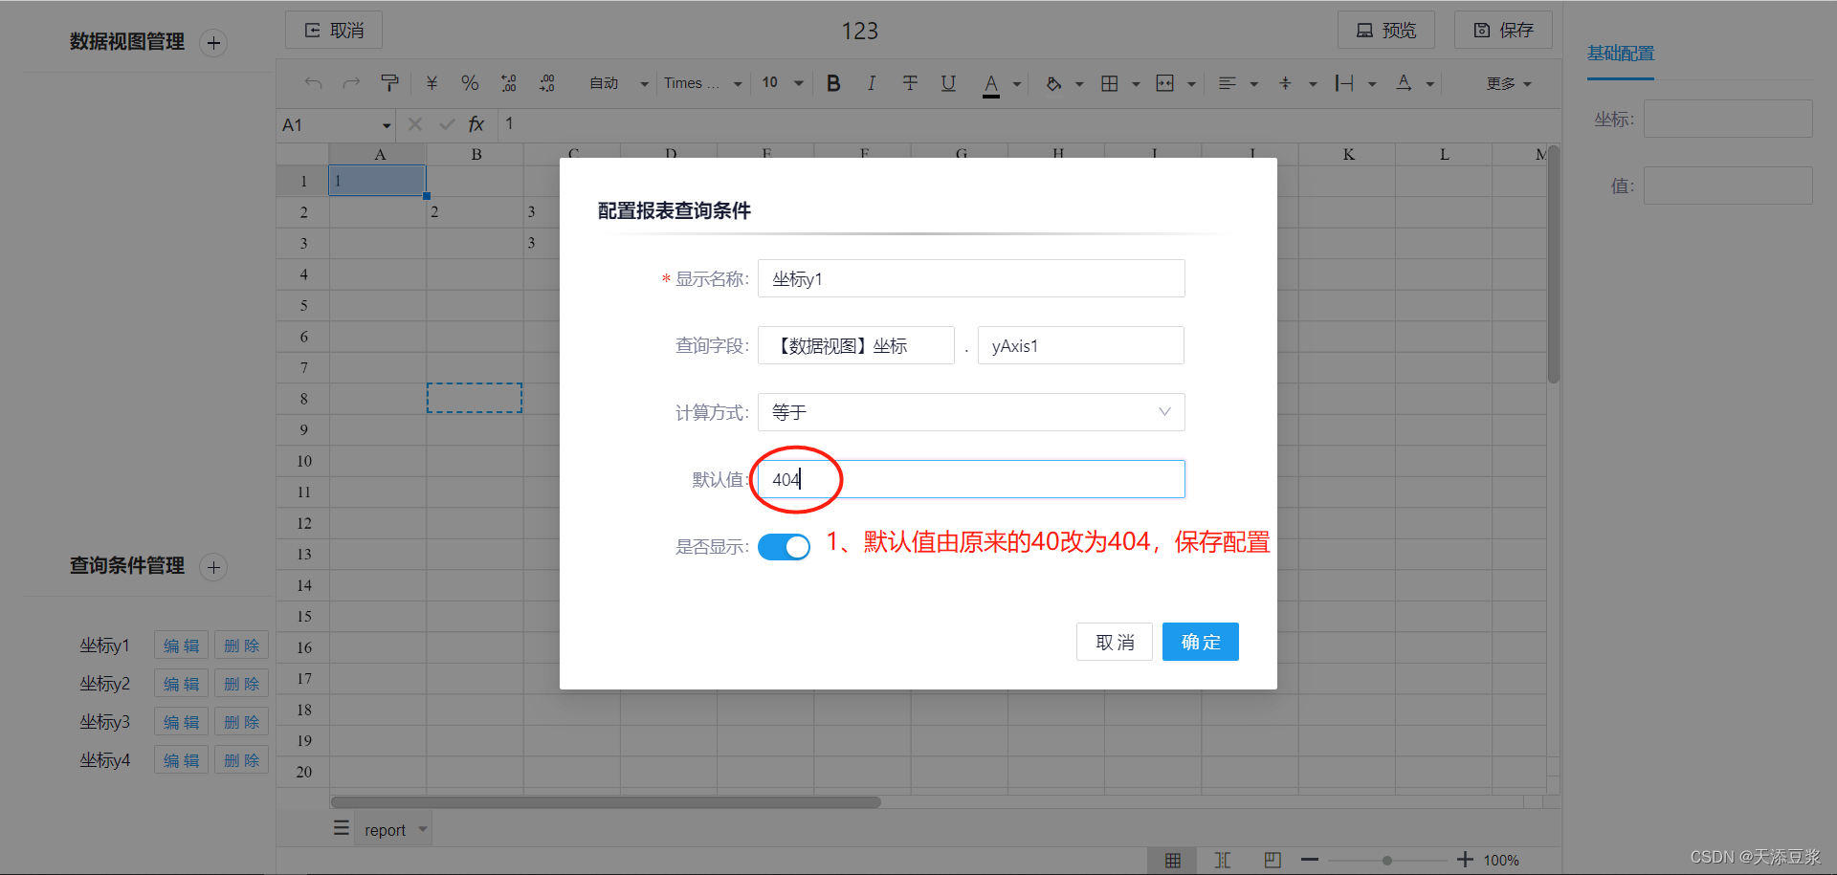
Task: Click the 预览 button
Action: [x=1386, y=30]
